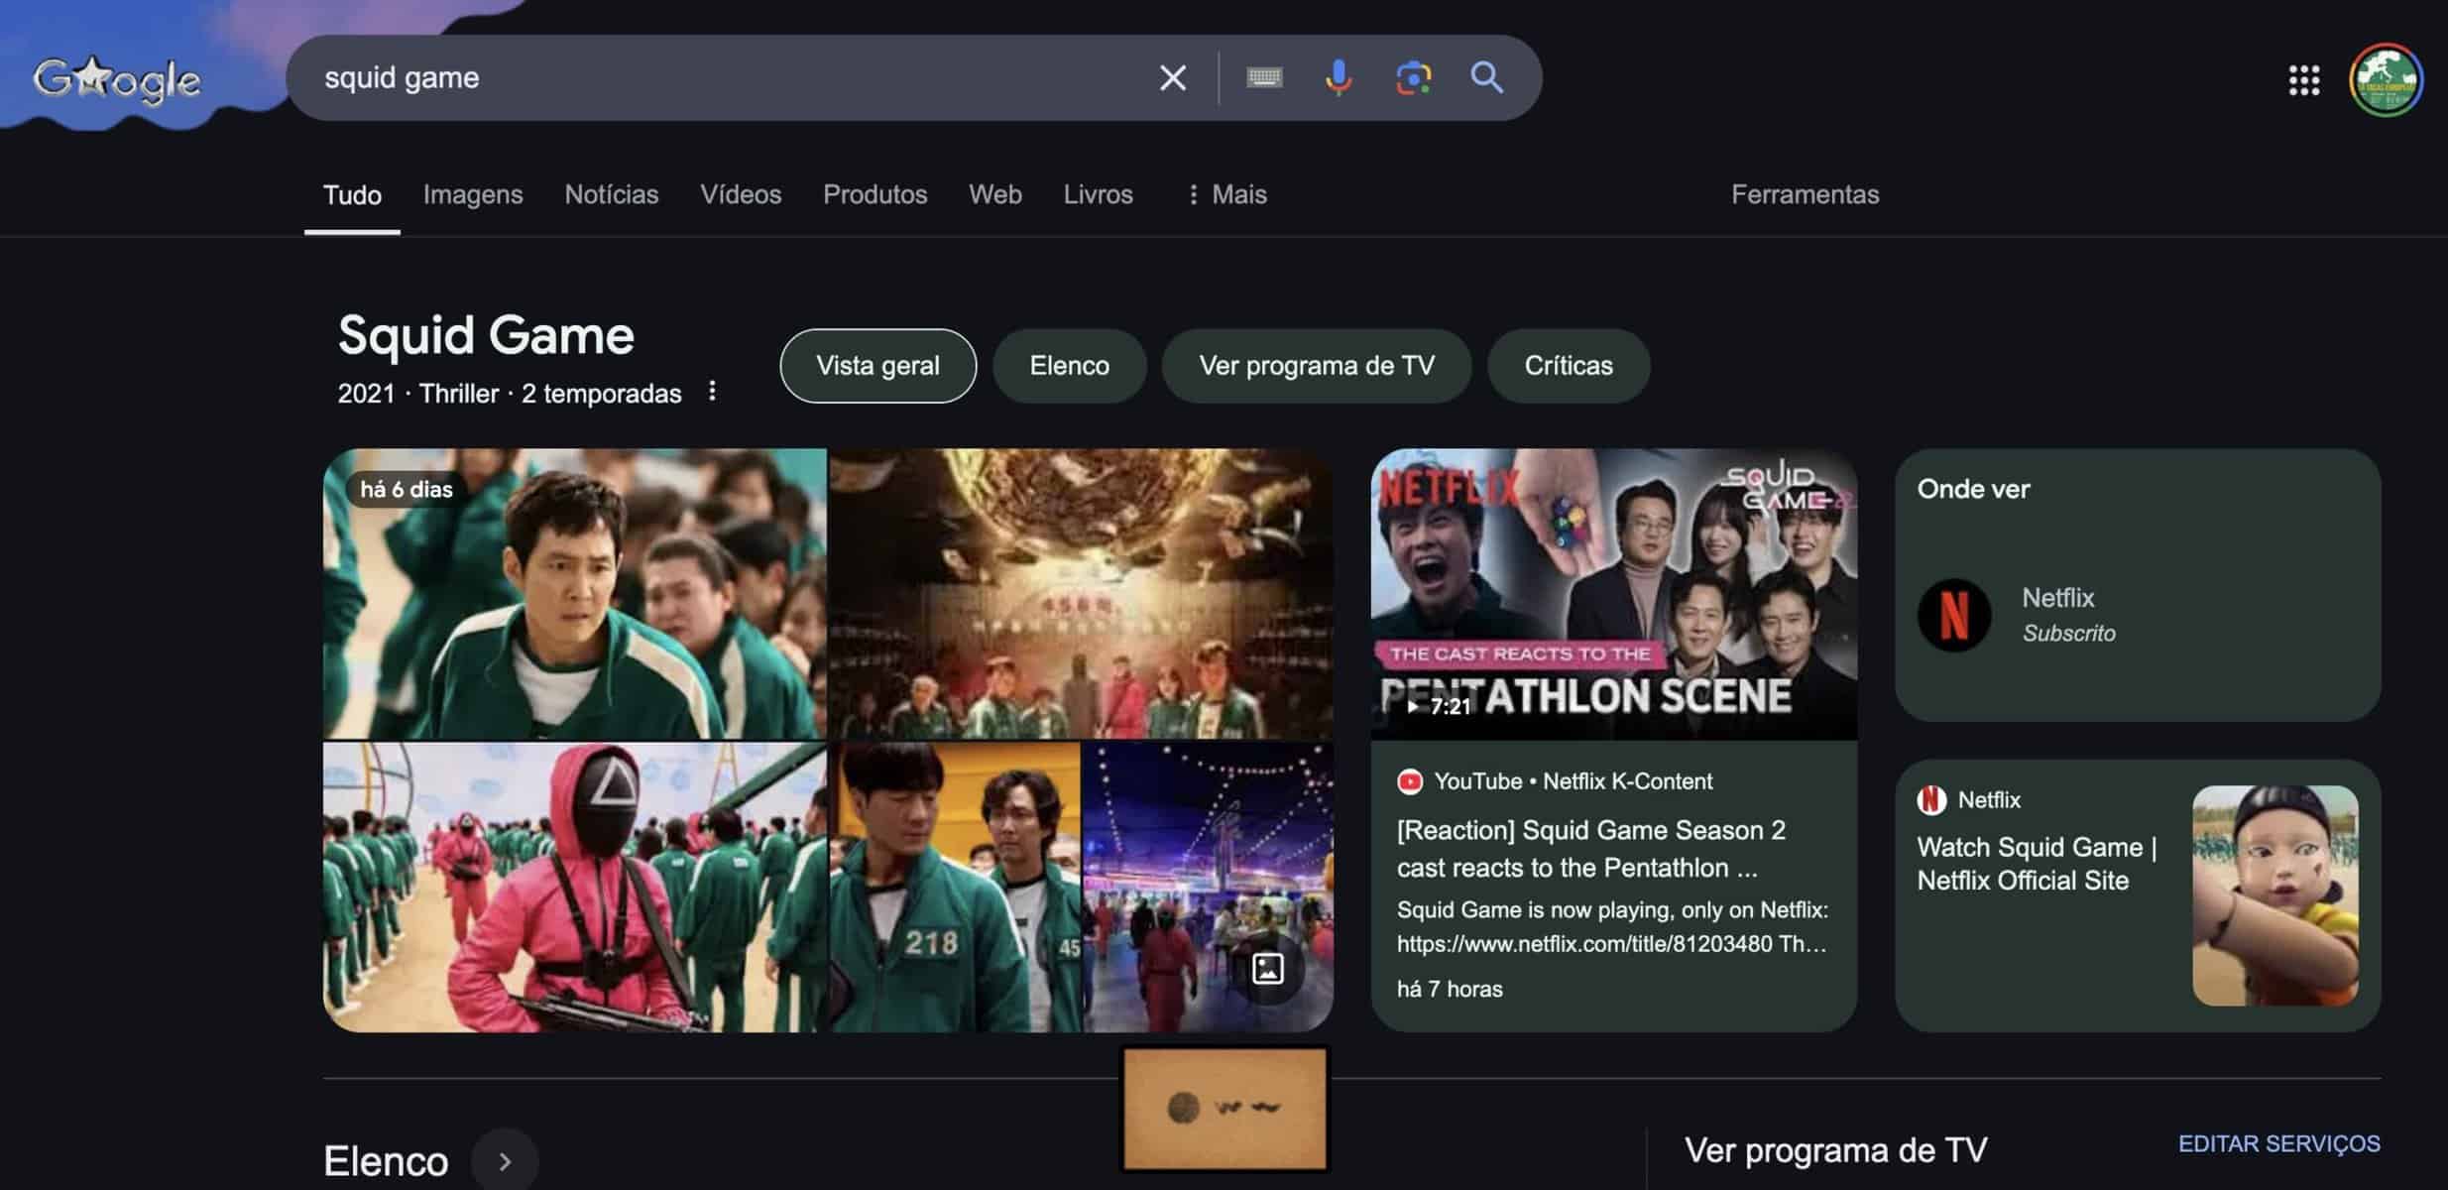This screenshot has height=1190, width=2448.
Task: Click the Elenco button to view cast
Action: 1070,366
